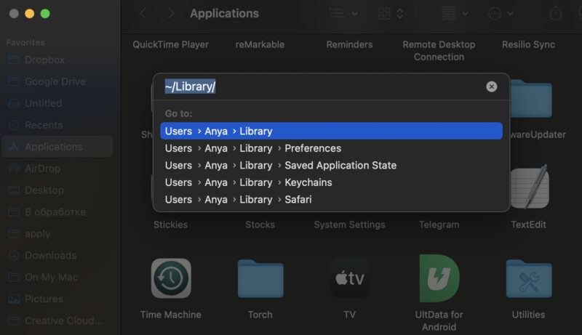Click the green zoom window button

pos(45,14)
